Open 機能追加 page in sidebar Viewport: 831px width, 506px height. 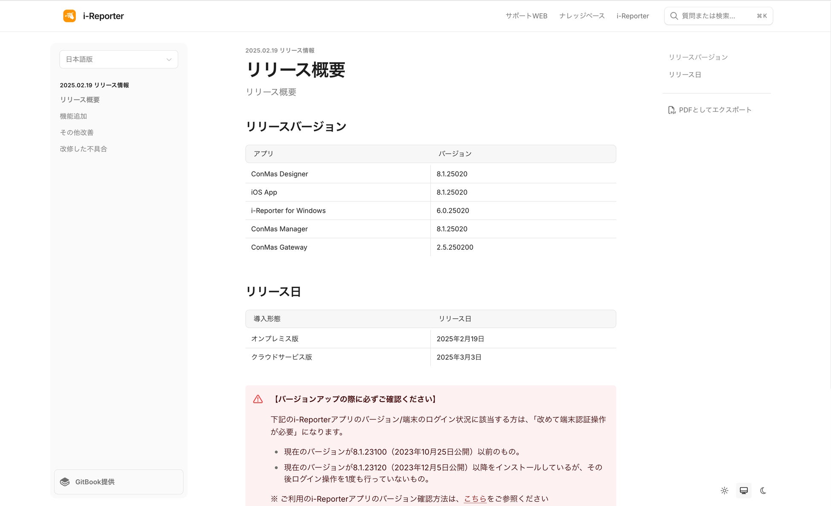[x=73, y=116]
